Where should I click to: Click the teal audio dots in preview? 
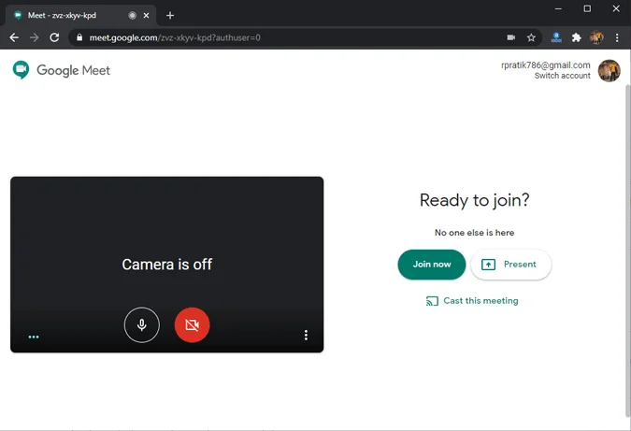click(x=34, y=337)
